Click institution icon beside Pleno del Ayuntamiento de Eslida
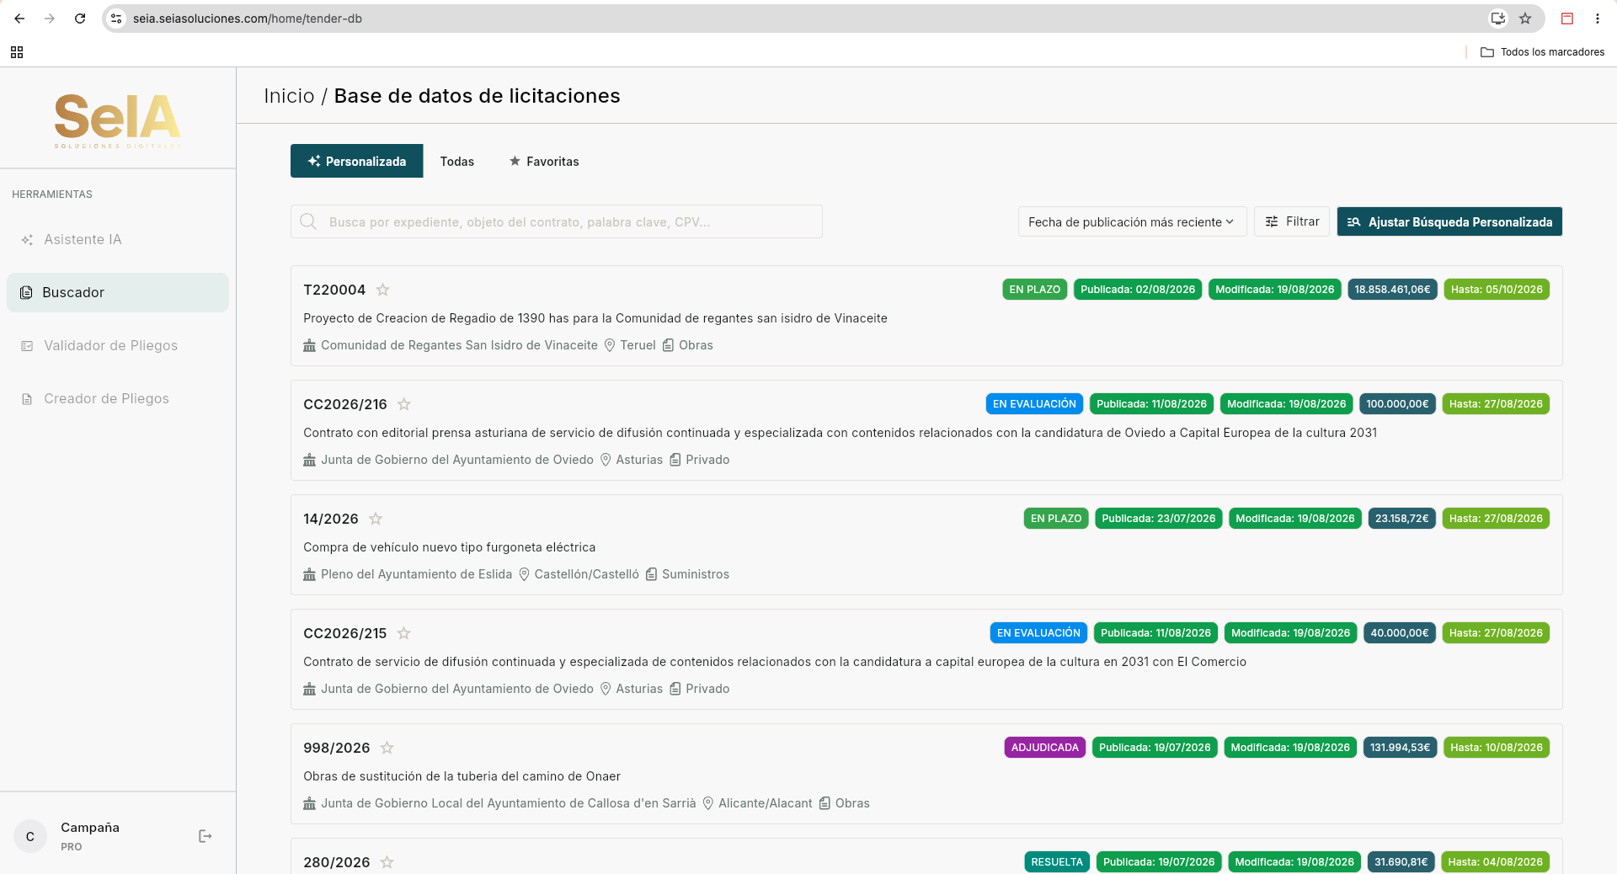This screenshot has width=1617, height=874. (x=309, y=574)
